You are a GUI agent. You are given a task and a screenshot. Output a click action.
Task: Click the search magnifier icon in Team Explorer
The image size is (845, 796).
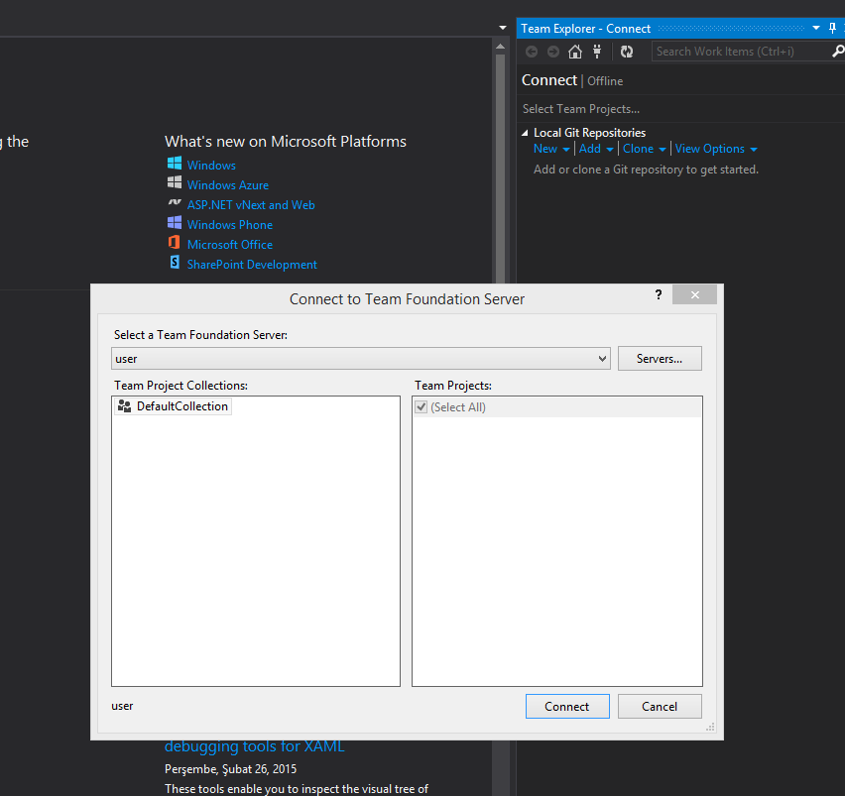point(838,52)
